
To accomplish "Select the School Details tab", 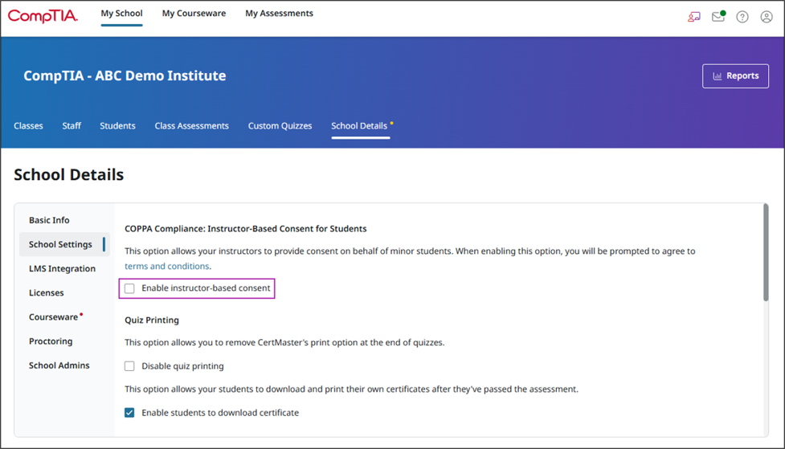I will click(x=359, y=125).
